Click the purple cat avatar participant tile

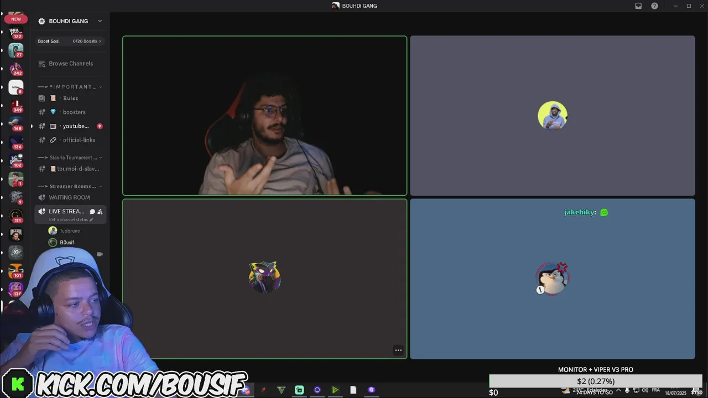pos(264,279)
